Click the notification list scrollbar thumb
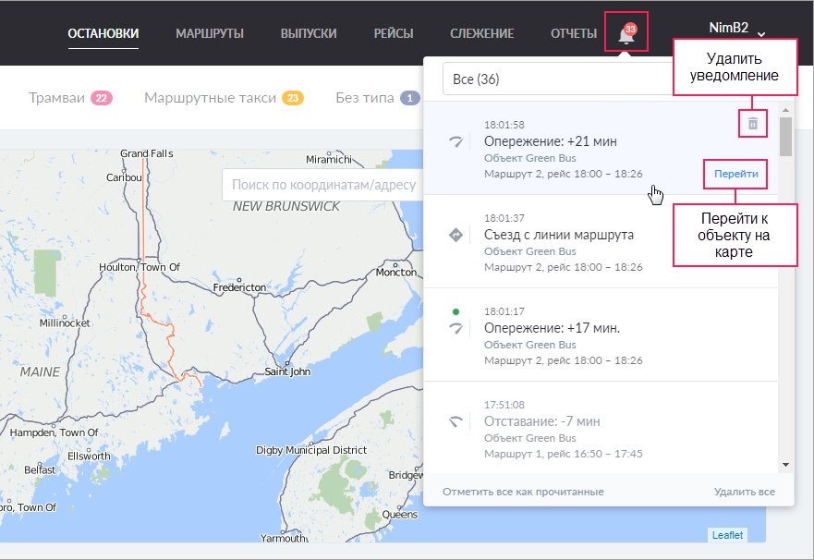Viewport: 814px width, 560px height. pyautogui.click(x=786, y=136)
